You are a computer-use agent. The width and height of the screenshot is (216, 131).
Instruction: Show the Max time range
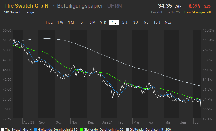[168, 23]
